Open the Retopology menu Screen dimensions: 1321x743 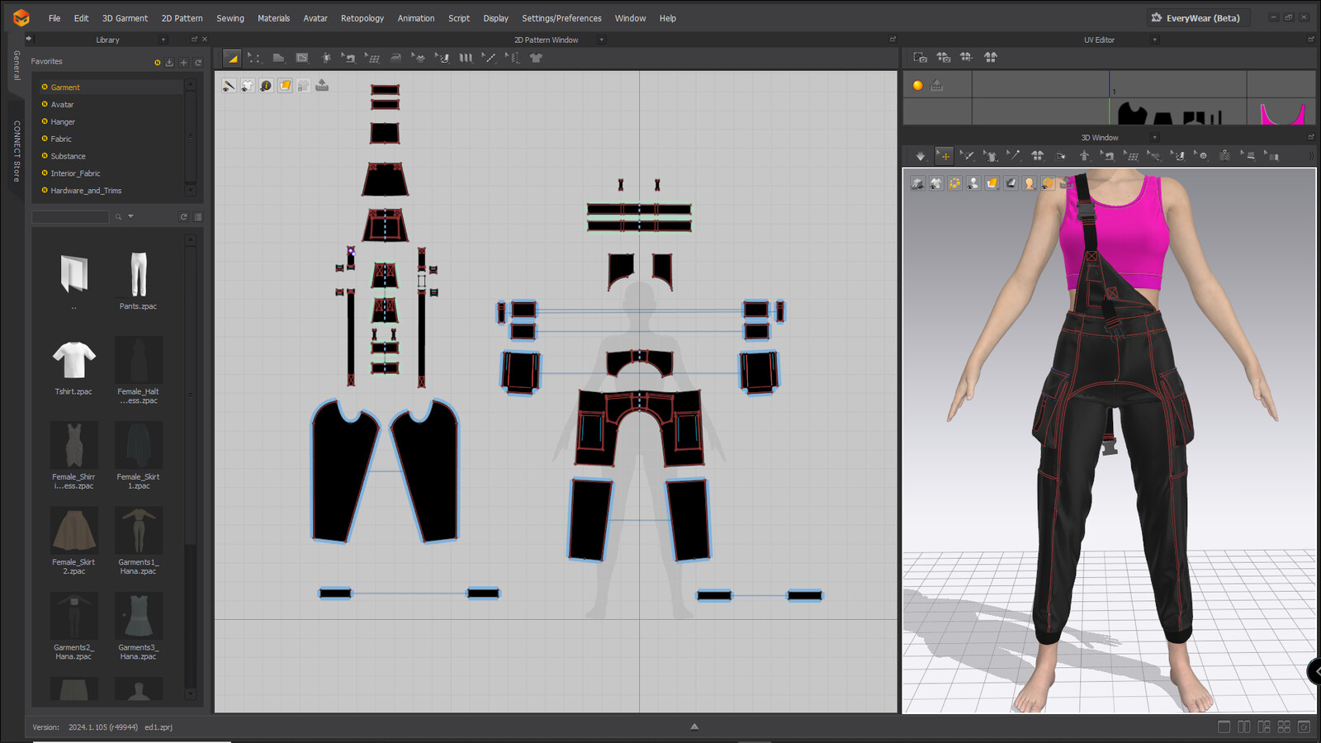tap(362, 18)
